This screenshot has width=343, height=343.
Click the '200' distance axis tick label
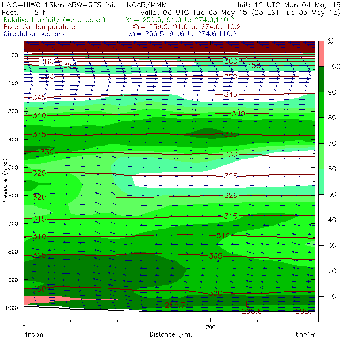pos(210,327)
